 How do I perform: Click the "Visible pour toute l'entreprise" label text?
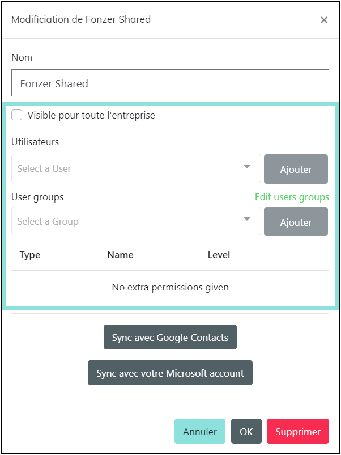click(x=91, y=115)
